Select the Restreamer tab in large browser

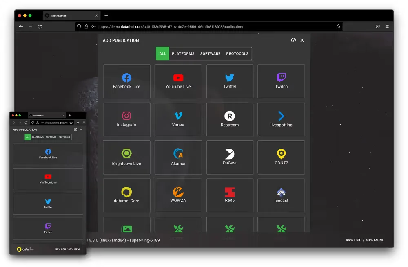[x=71, y=16]
